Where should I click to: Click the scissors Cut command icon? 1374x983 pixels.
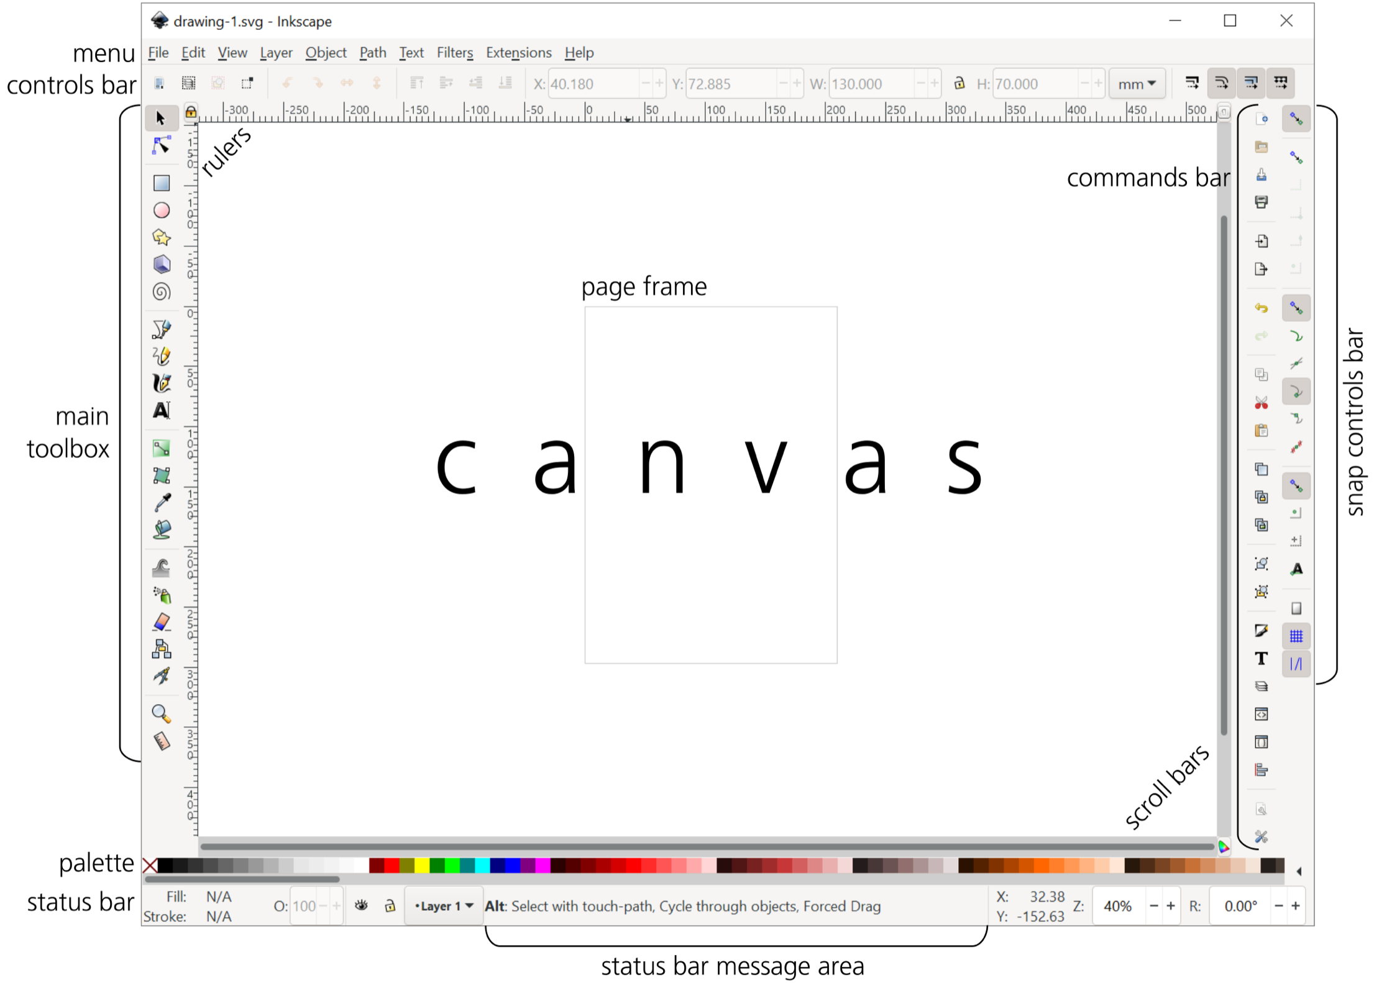[x=1261, y=403]
